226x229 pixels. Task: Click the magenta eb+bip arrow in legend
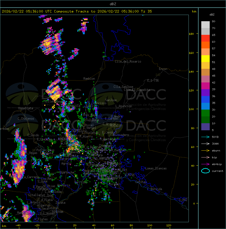tap(205, 164)
